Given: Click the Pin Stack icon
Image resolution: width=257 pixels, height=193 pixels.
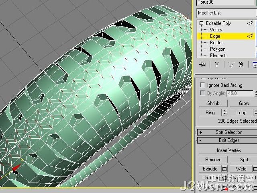Looking at the screenshot, I should click(203, 64).
